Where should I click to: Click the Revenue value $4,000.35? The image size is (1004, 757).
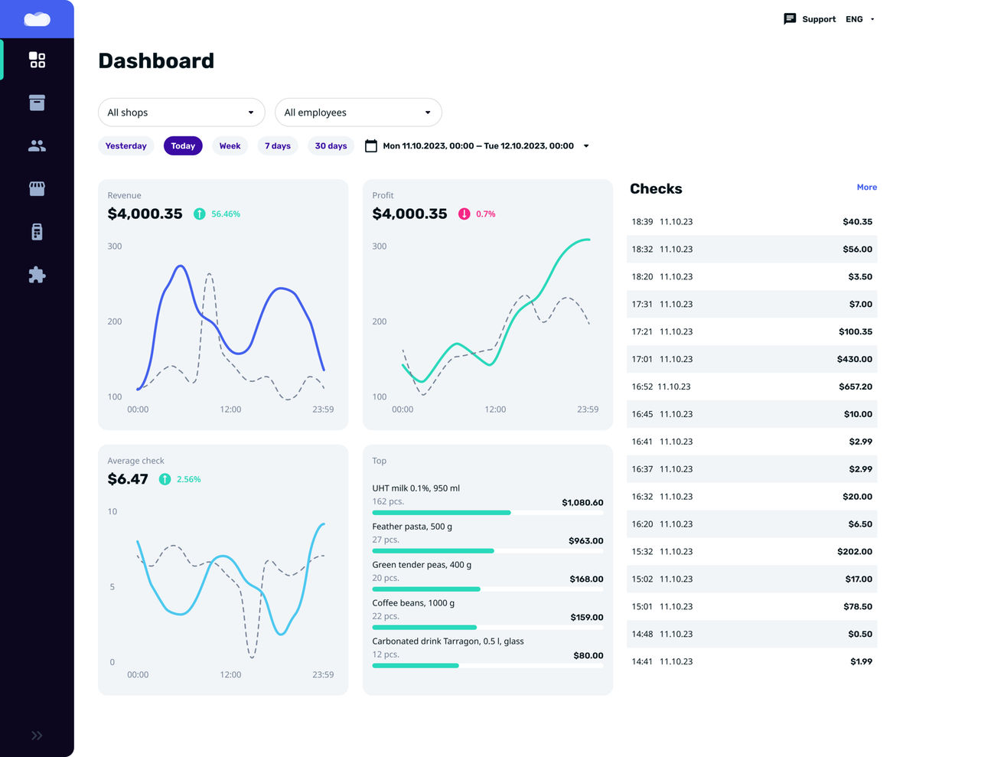pos(145,214)
